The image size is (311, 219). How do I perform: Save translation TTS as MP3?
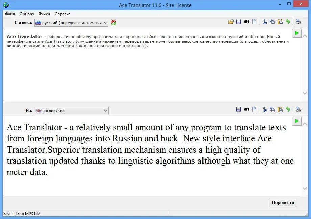tap(246, 109)
